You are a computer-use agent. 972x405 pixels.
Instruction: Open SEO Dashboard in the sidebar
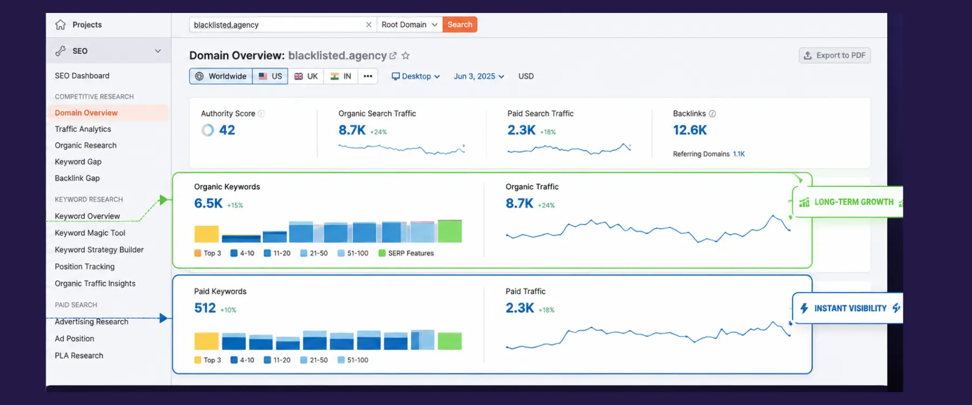(x=82, y=76)
